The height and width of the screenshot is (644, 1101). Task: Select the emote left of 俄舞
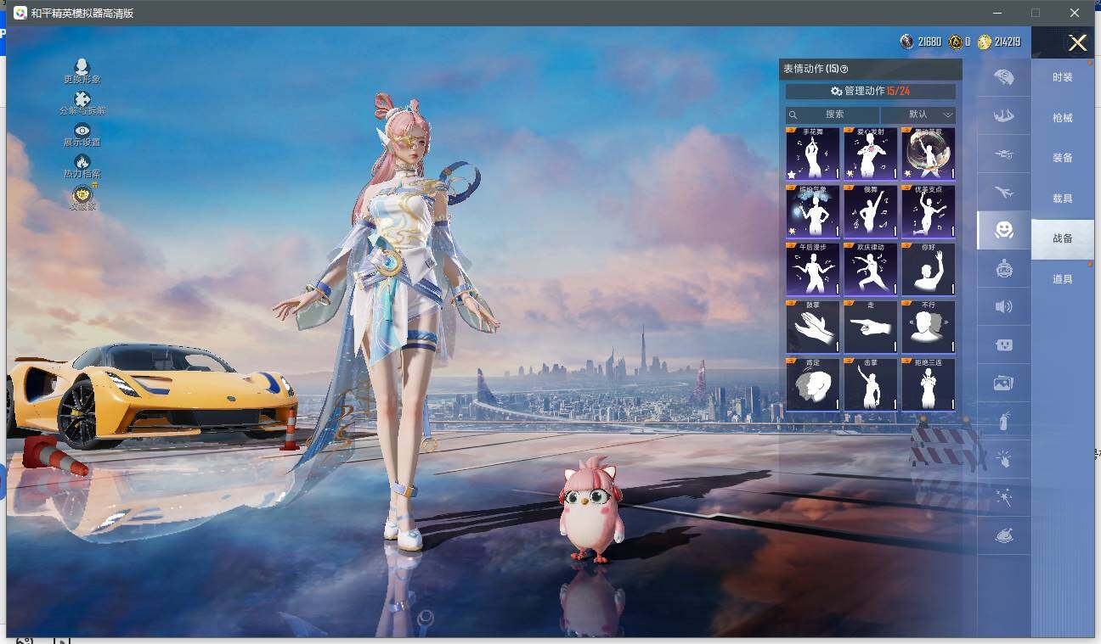pos(813,211)
